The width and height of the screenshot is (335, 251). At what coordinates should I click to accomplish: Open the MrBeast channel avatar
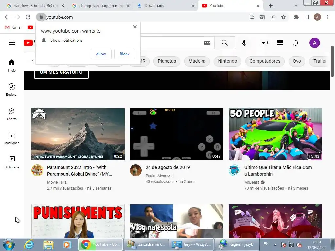[234, 170]
